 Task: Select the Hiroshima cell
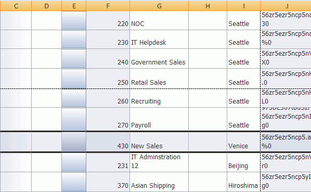[244, 182]
